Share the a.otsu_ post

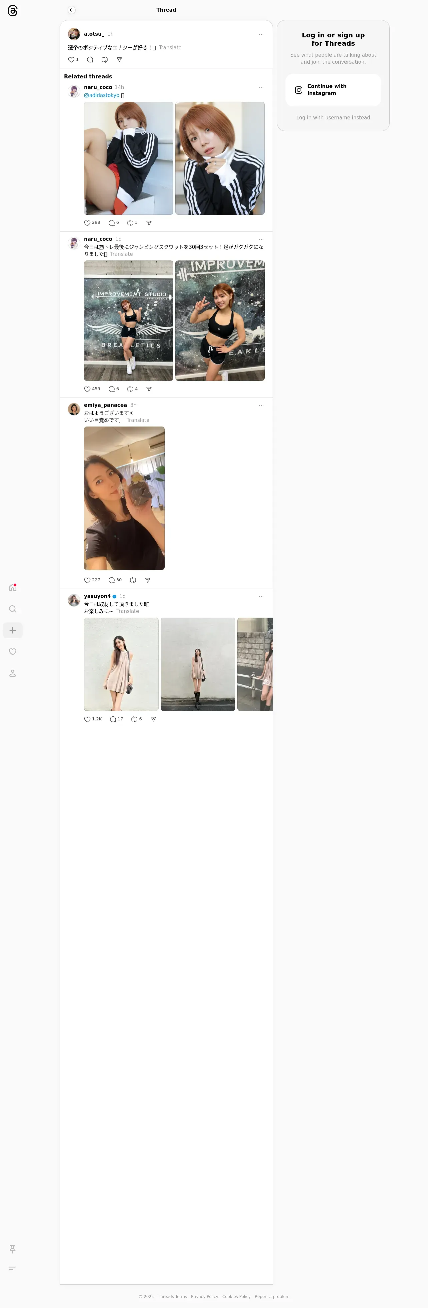[x=119, y=60]
